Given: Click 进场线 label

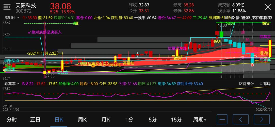Looking at the screenshot, I should [265, 53].
